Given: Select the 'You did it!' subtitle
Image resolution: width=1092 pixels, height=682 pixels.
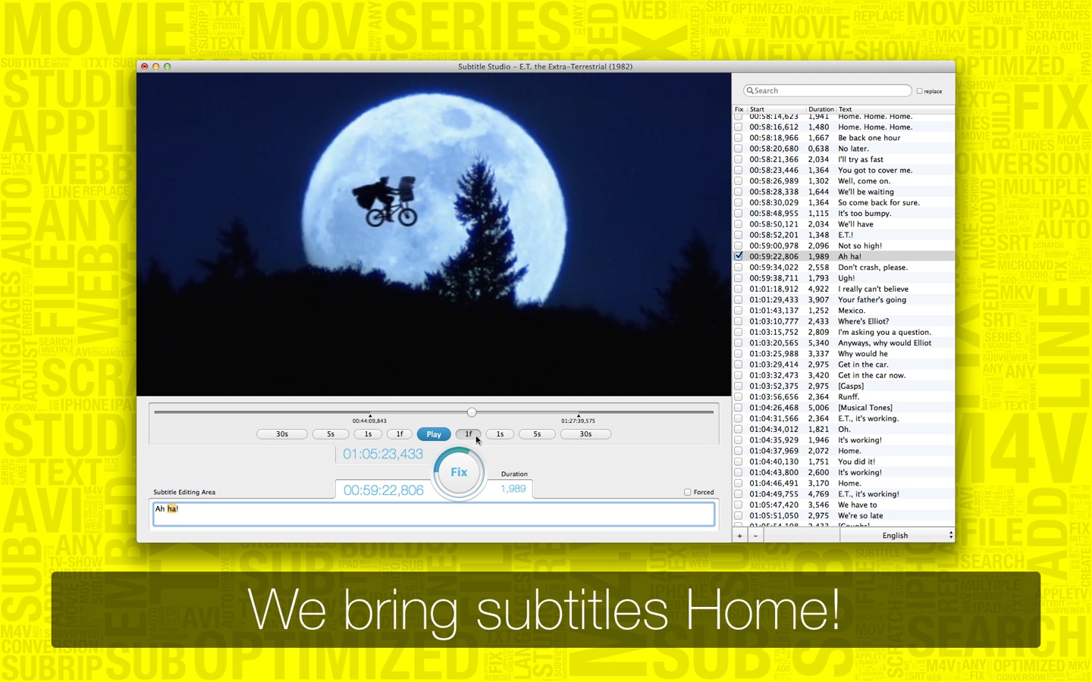Looking at the screenshot, I should pos(856,461).
